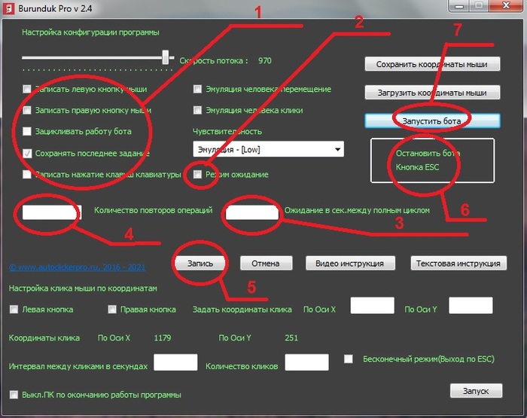This screenshot has height=418, width=527.
Task: Toggle Записать правую кнопку мыши checkbox
Action: tap(27, 110)
